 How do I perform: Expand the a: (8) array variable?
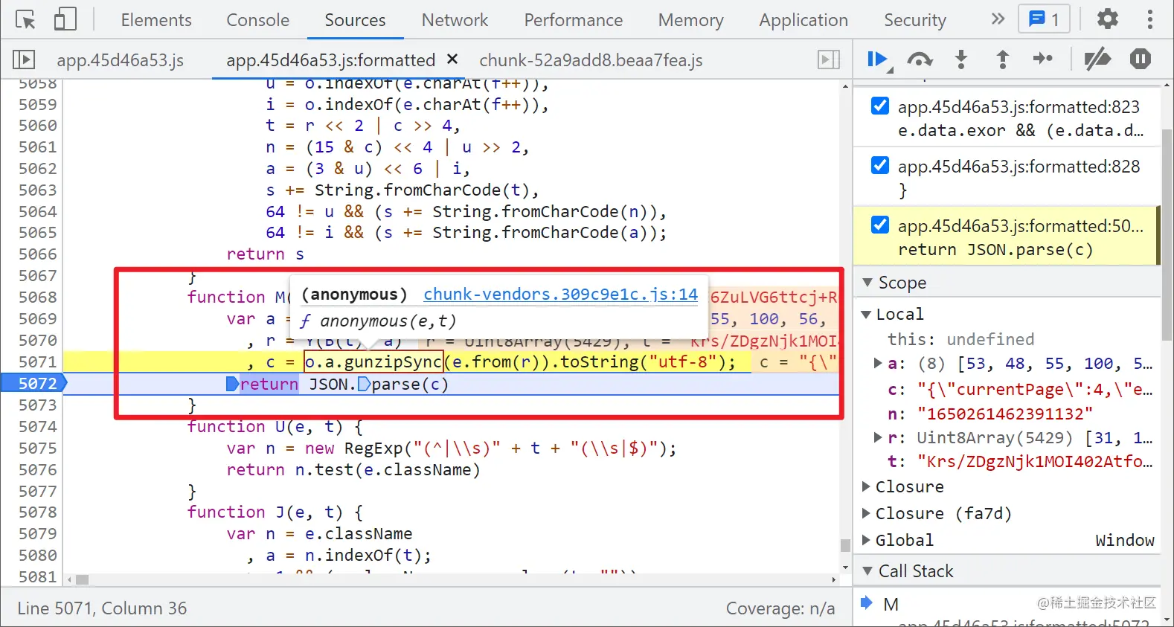point(879,364)
